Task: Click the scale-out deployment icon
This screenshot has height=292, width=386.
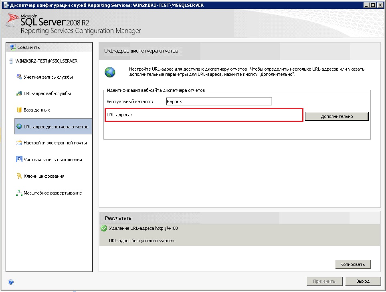Action: point(19,193)
